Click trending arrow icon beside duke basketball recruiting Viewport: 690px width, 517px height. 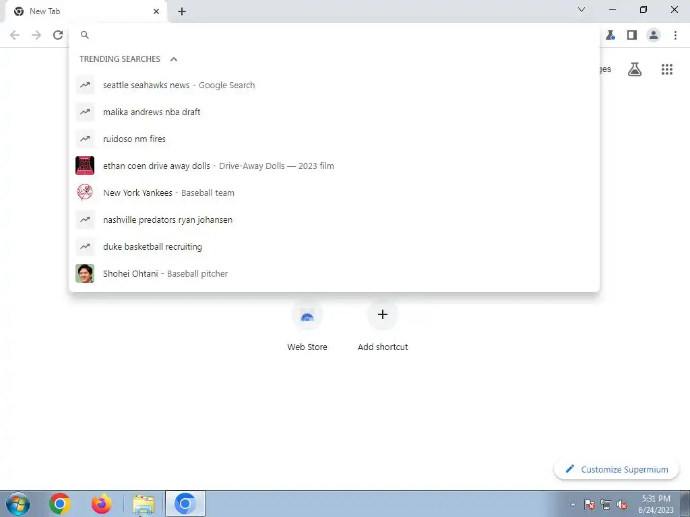pos(85,246)
